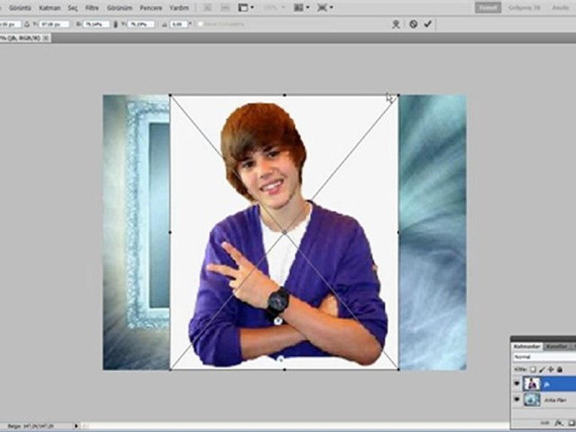Click the top-right transform corner handle

(x=398, y=95)
